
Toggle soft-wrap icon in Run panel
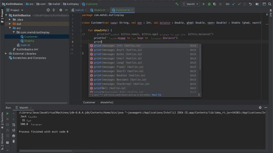pyautogui.click(x=14, y=125)
